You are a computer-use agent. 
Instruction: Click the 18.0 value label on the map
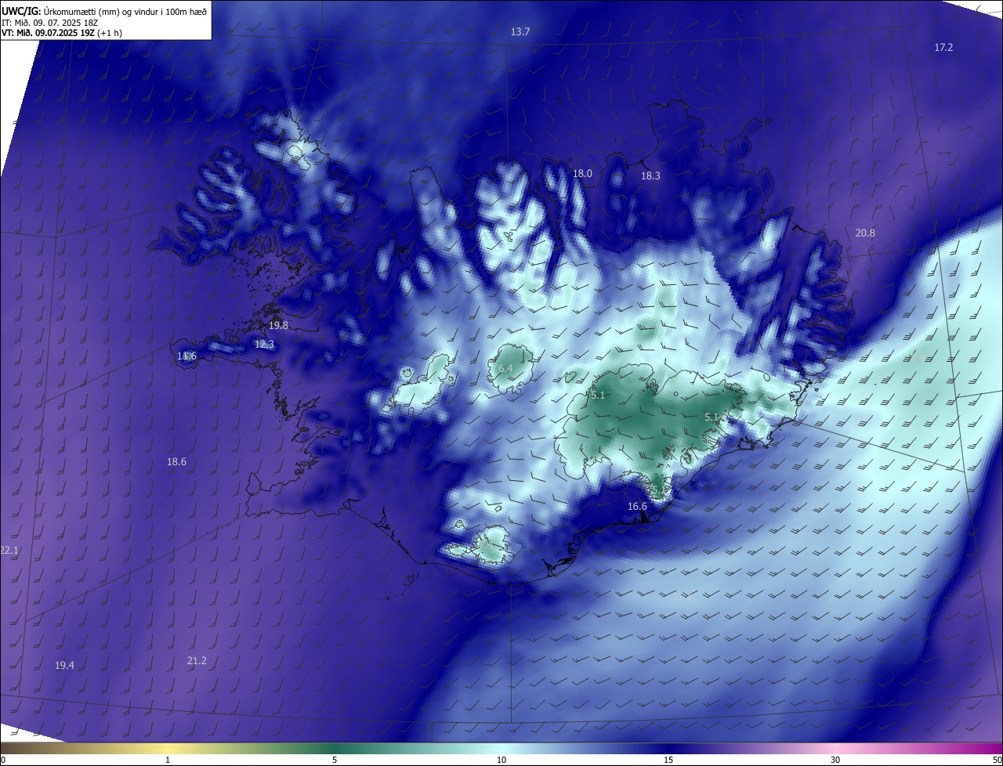coord(582,174)
